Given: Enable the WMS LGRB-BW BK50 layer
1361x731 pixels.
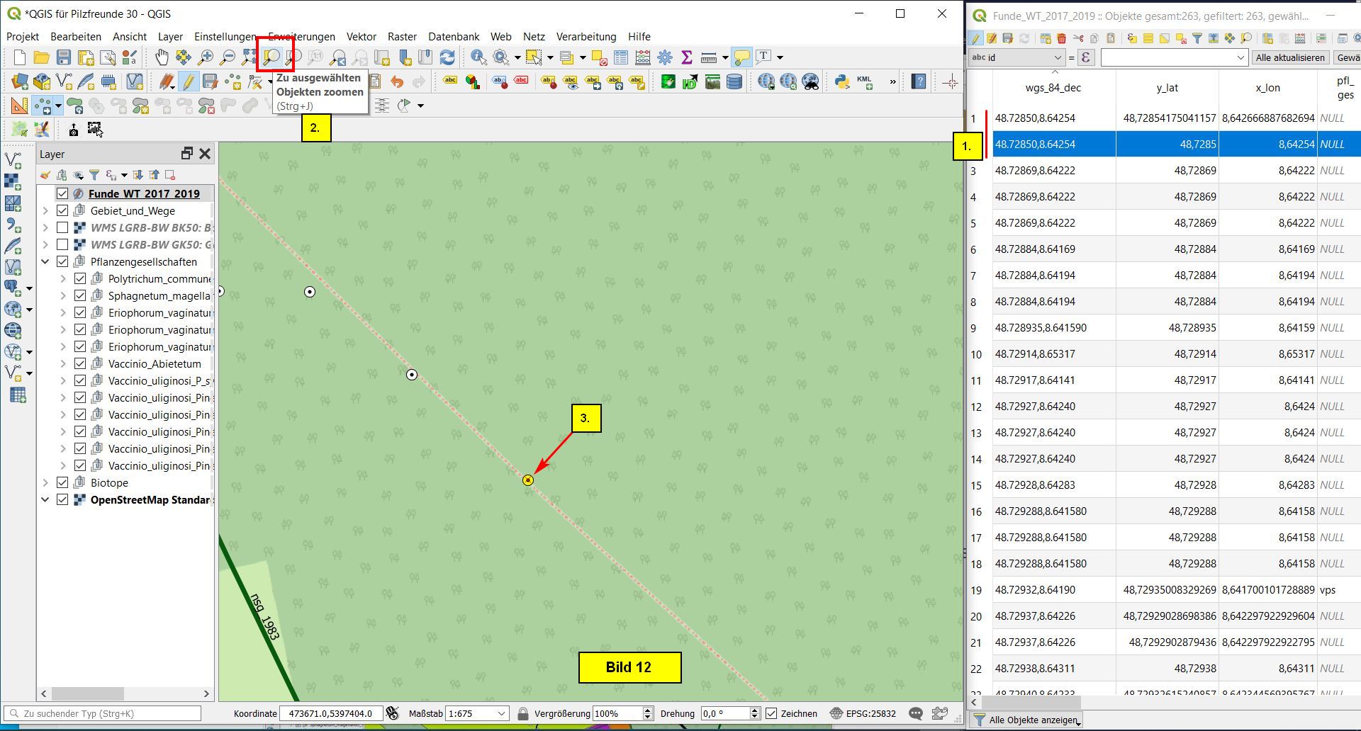Looking at the screenshot, I should (62, 227).
